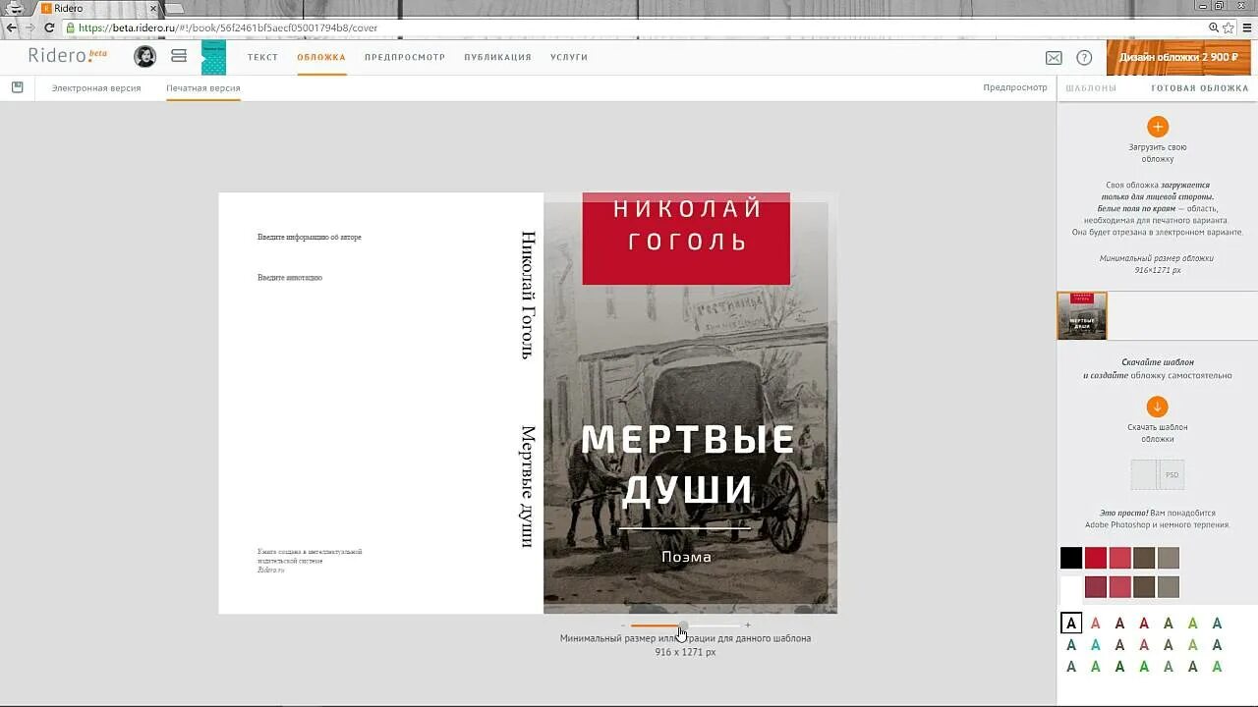Click the minus sign beside the zoom slider
Screen dimensions: 1258x707
pos(623,625)
